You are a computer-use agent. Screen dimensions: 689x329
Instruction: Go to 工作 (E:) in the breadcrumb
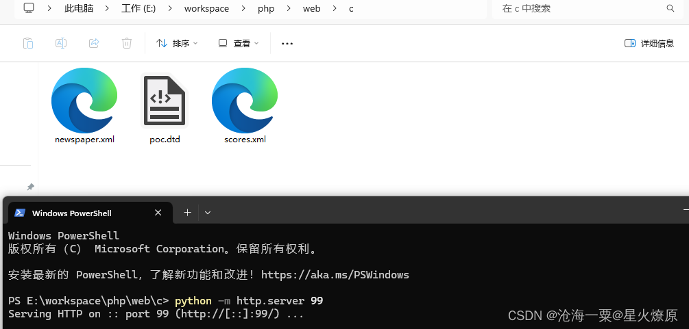pyautogui.click(x=138, y=8)
